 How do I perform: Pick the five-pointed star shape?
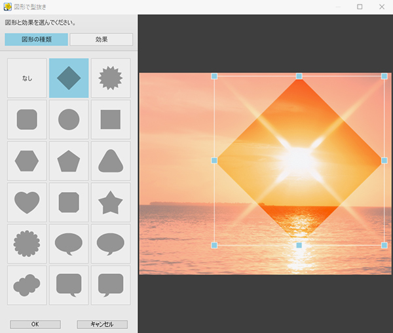click(x=110, y=203)
